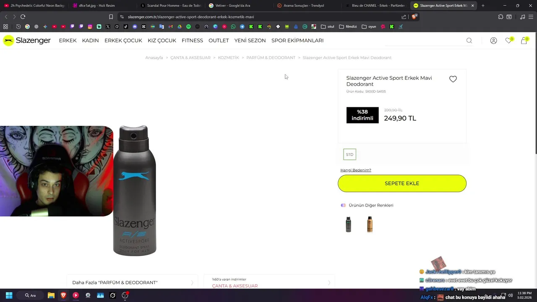537x302 pixels.
Task: Click the Slazenger logo
Action: coord(27,40)
